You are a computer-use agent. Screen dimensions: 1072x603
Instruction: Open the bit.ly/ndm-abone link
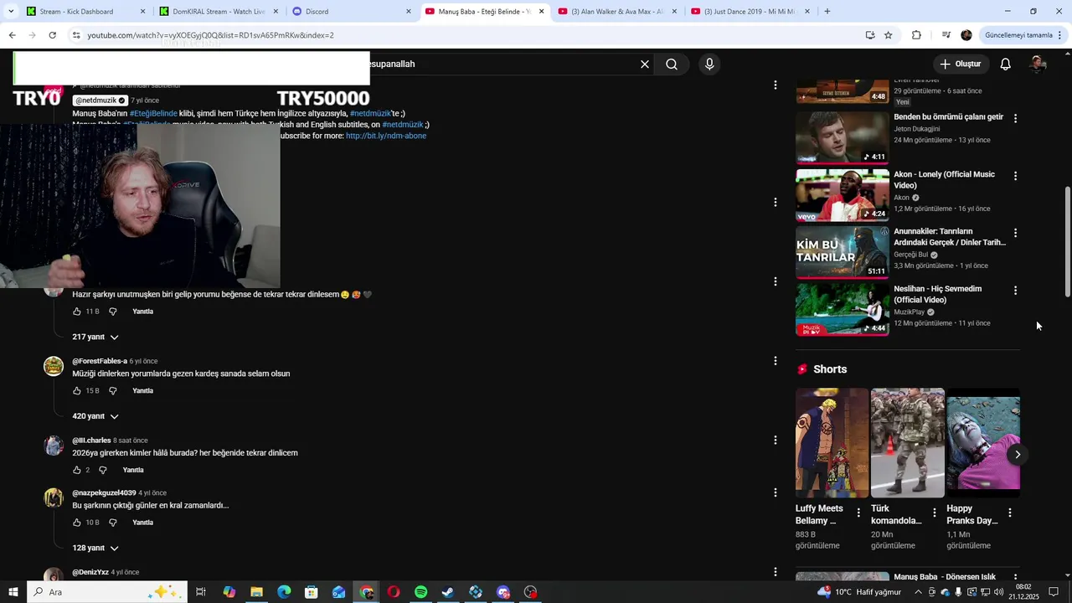tap(386, 136)
